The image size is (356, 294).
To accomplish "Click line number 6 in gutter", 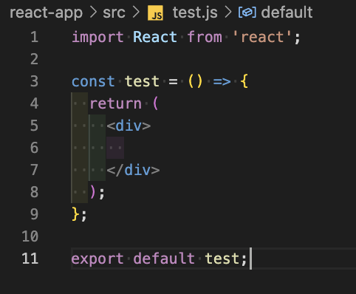I will tap(34, 148).
